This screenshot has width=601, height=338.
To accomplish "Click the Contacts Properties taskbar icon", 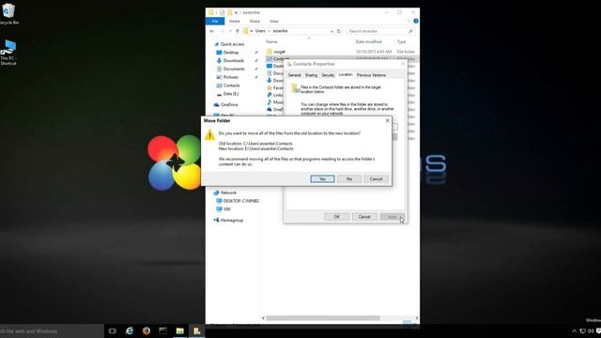I will pyautogui.click(x=196, y=331).
